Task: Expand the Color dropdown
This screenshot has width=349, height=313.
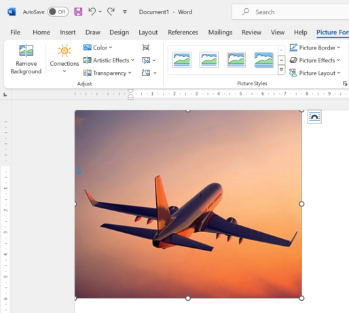Action: (98, 48)
